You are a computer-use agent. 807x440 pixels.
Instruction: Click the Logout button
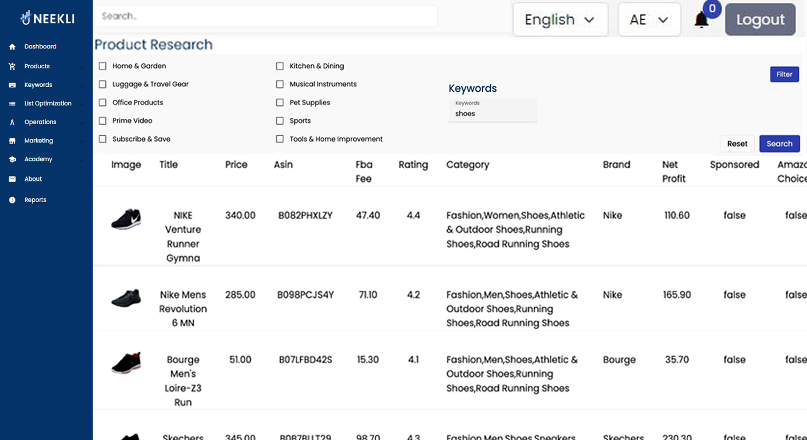coord(760,20)
